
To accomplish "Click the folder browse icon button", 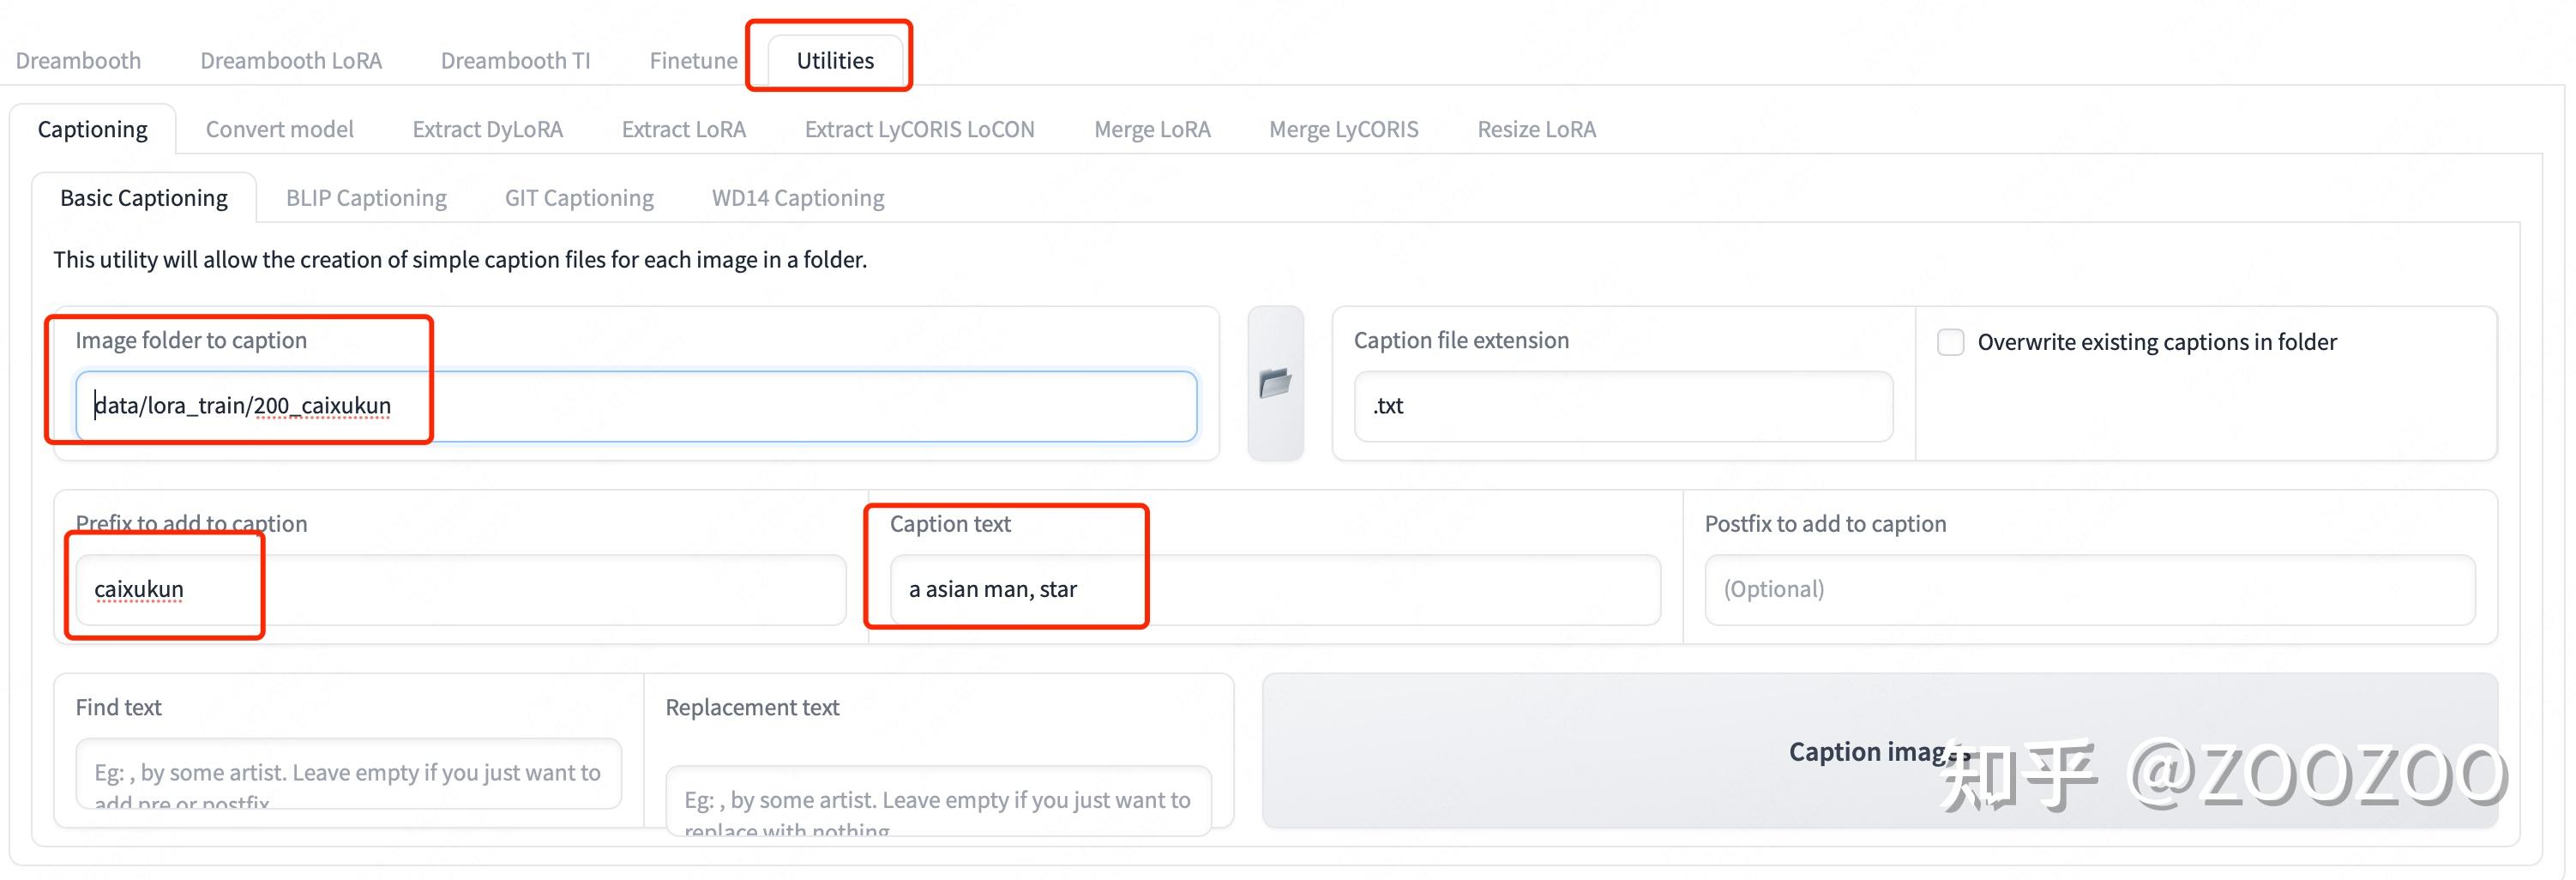I will (x=1275, y=383).
